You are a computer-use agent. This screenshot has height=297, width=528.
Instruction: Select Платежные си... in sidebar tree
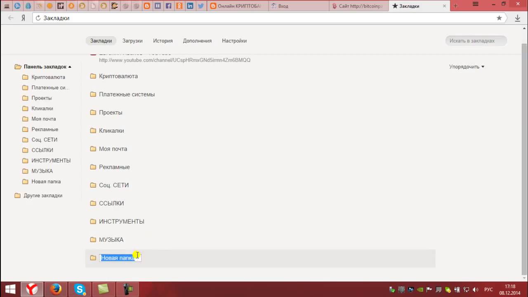point(50,87)
